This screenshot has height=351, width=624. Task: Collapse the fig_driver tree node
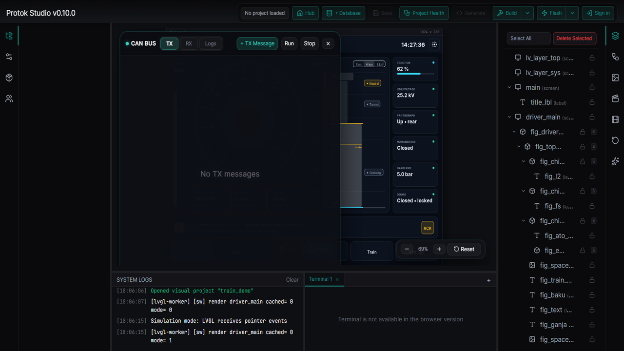pos(514,132)
